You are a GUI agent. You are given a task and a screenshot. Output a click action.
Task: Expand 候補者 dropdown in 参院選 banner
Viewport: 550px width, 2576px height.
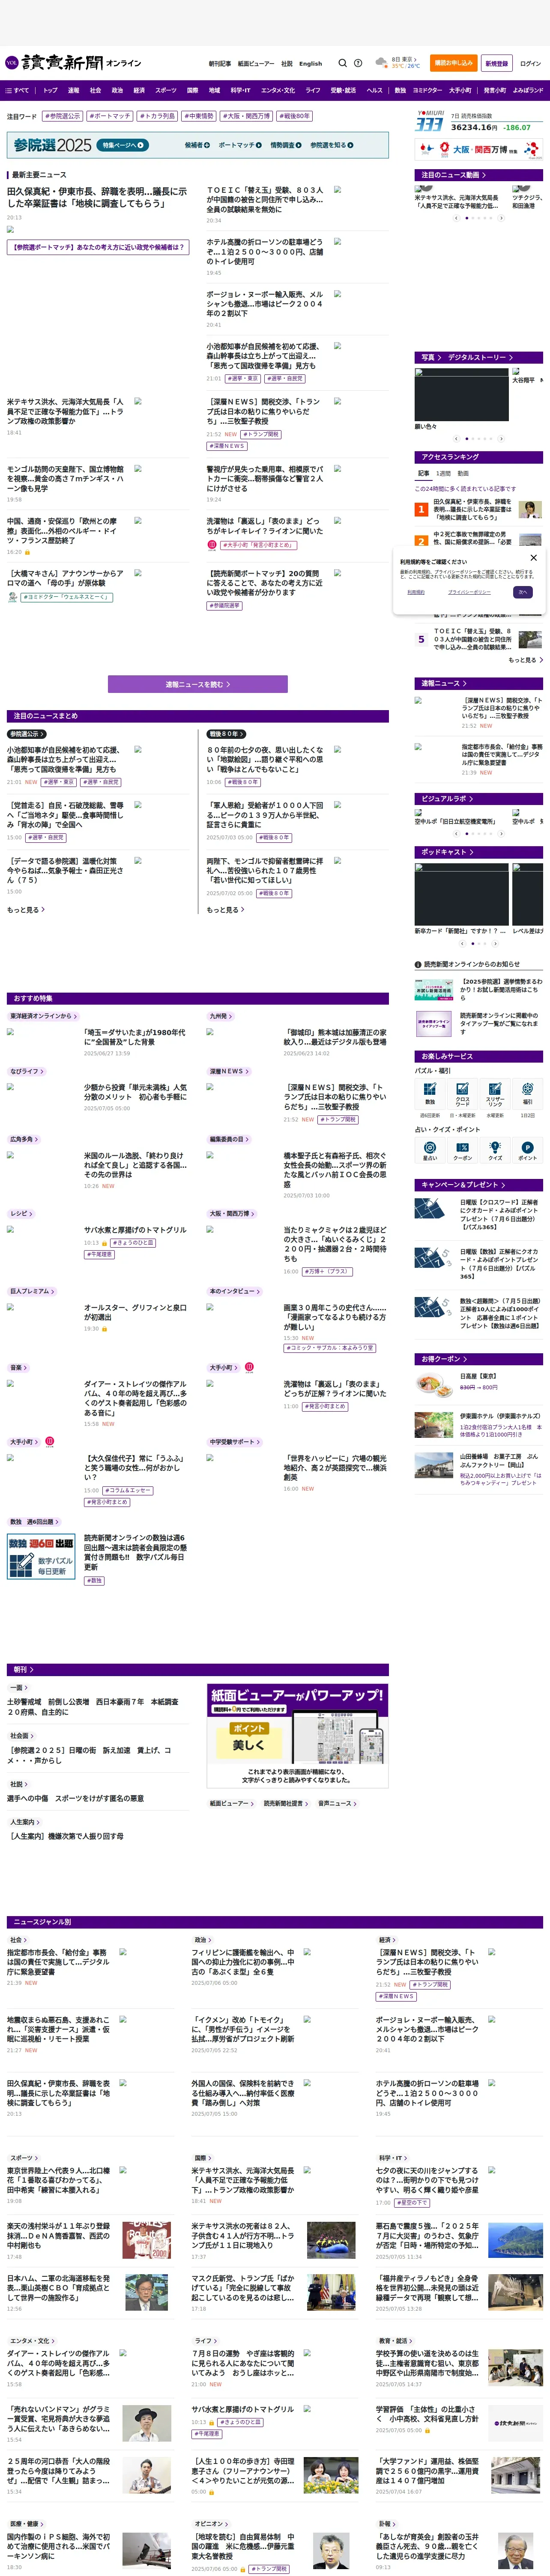tap(197, 145)
